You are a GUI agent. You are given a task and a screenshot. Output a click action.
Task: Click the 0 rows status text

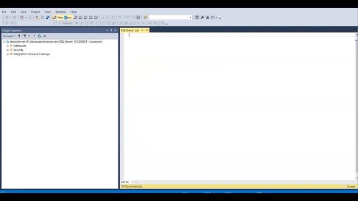point(351,186)
